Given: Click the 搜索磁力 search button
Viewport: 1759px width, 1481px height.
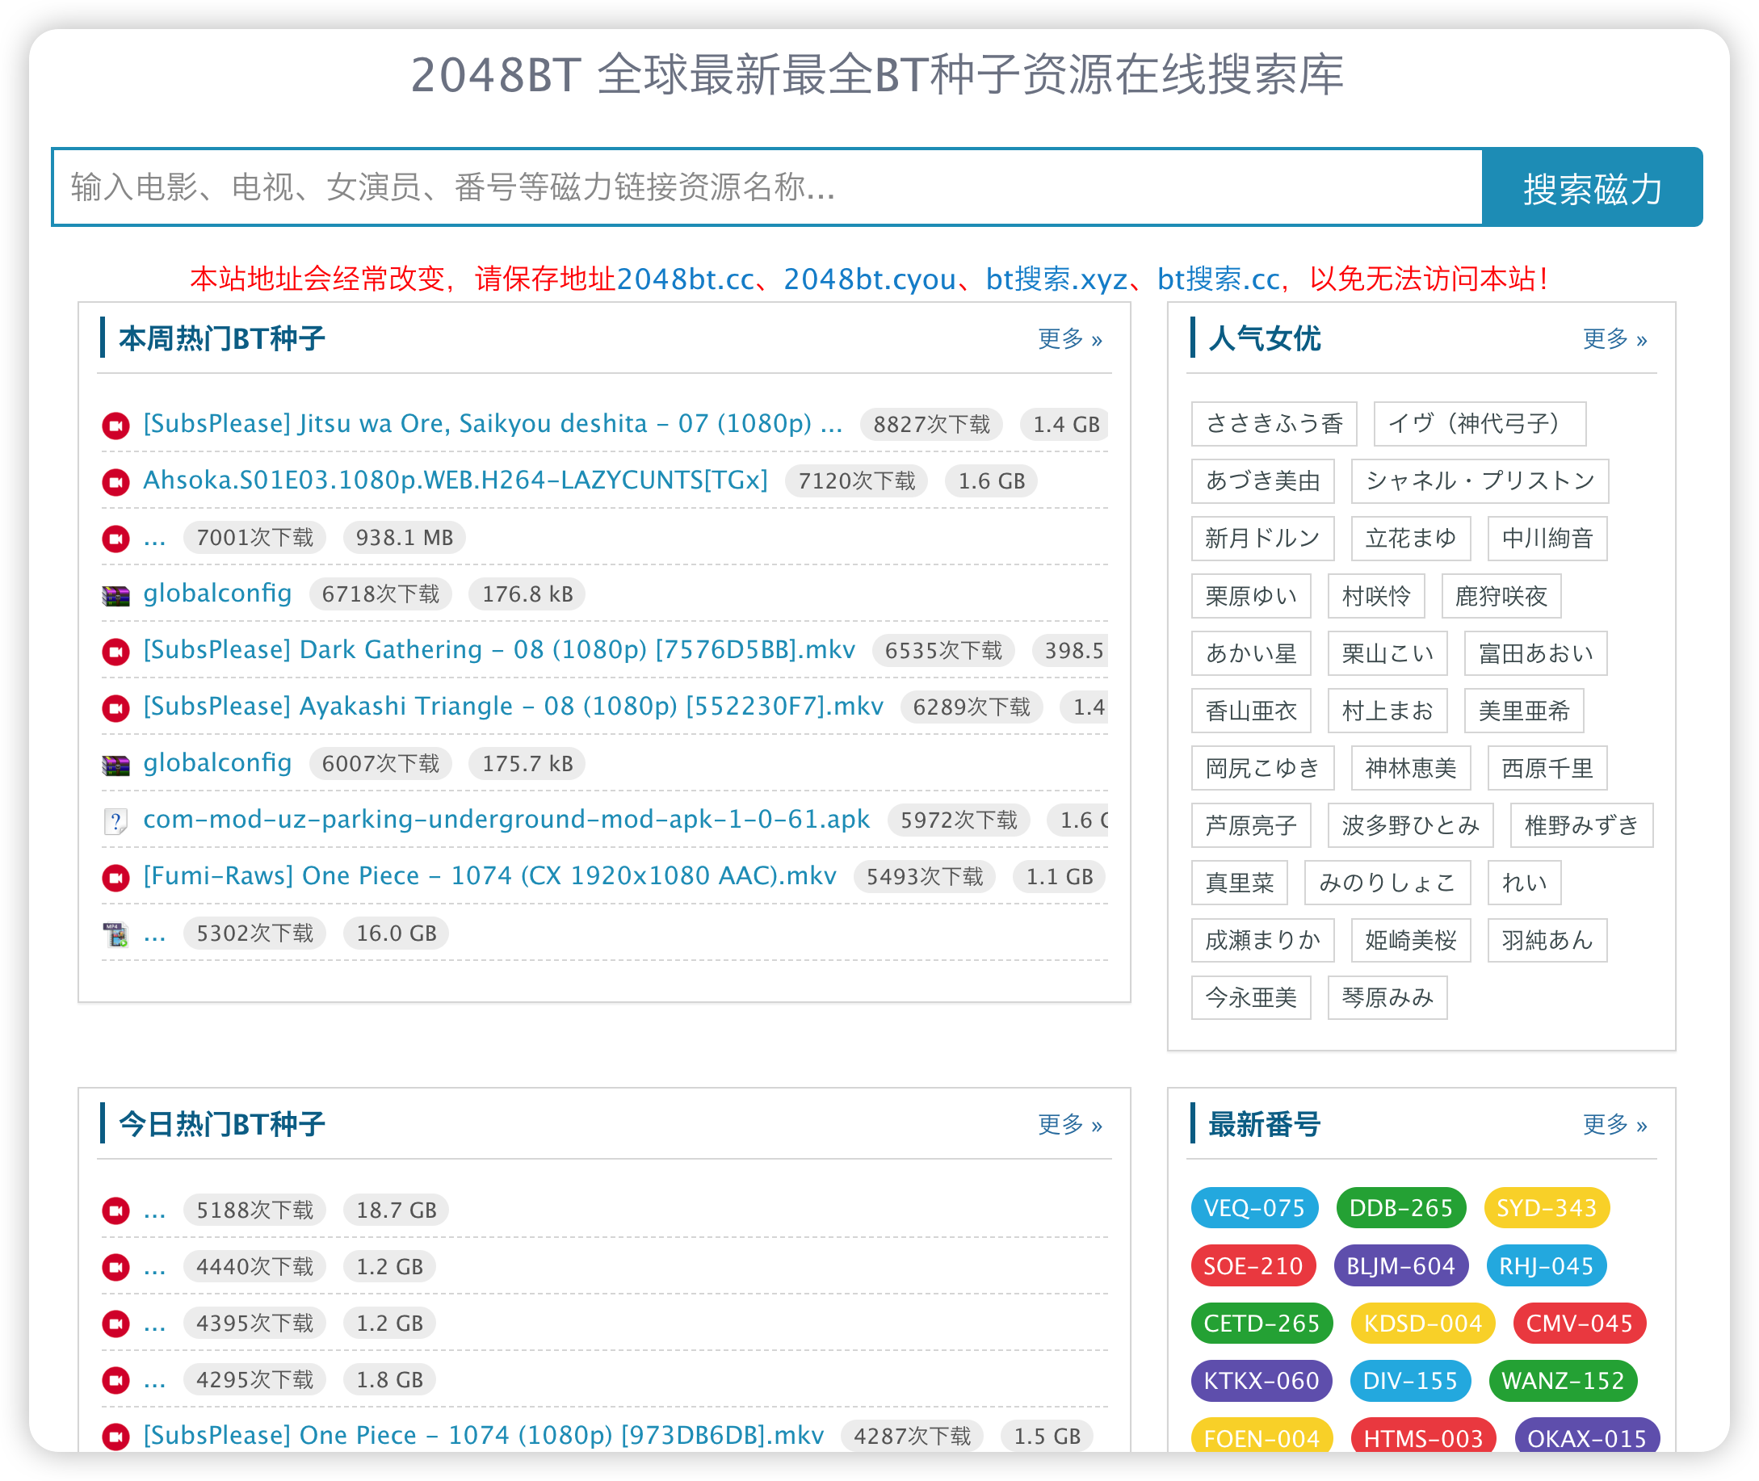Looking at the screenshot, I should point(1593,187).
